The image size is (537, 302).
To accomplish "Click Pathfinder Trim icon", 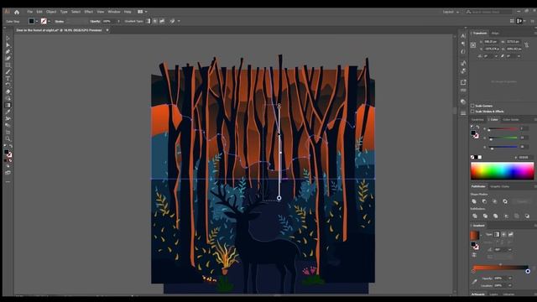I will point(485,216).
